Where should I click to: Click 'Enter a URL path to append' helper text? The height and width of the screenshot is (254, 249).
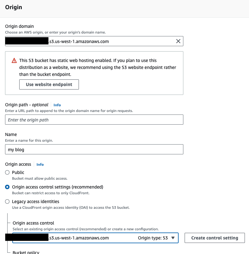(69, 111)
